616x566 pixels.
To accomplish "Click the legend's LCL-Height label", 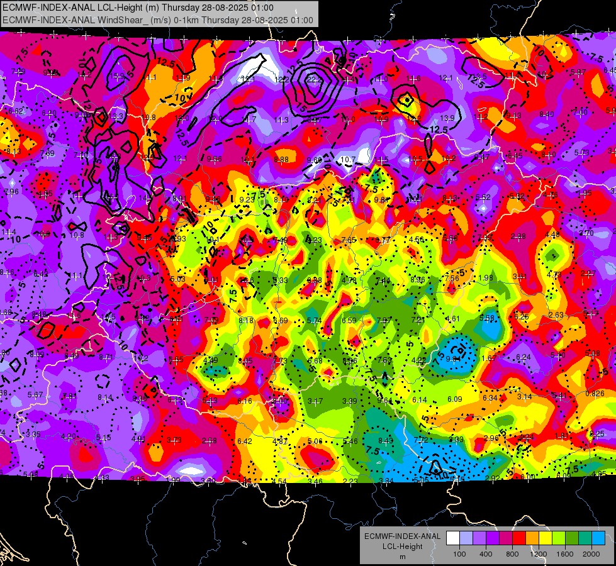I will [x=402, y=547].
